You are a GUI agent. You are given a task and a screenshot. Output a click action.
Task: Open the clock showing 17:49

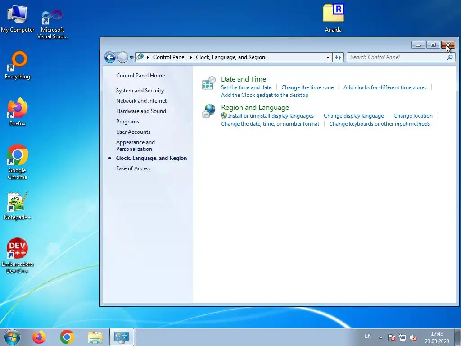tap(437, 337)
